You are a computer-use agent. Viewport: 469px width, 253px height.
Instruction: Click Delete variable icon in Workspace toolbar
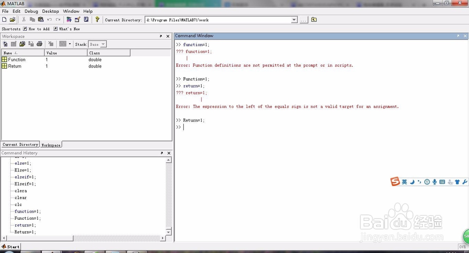[x=51, y=44]
